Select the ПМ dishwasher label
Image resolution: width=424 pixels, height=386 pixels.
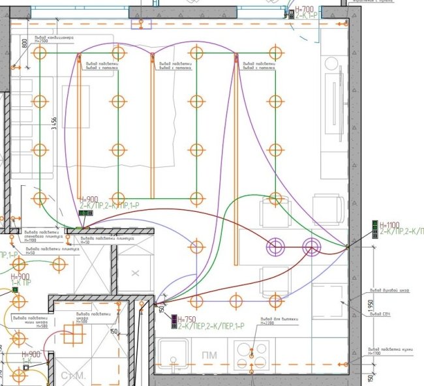point(209,355)
